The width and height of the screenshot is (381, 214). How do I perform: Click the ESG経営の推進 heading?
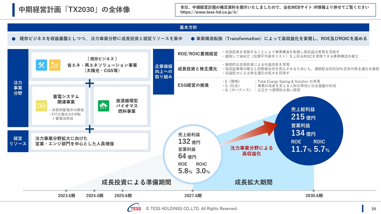tap(193, 85)
